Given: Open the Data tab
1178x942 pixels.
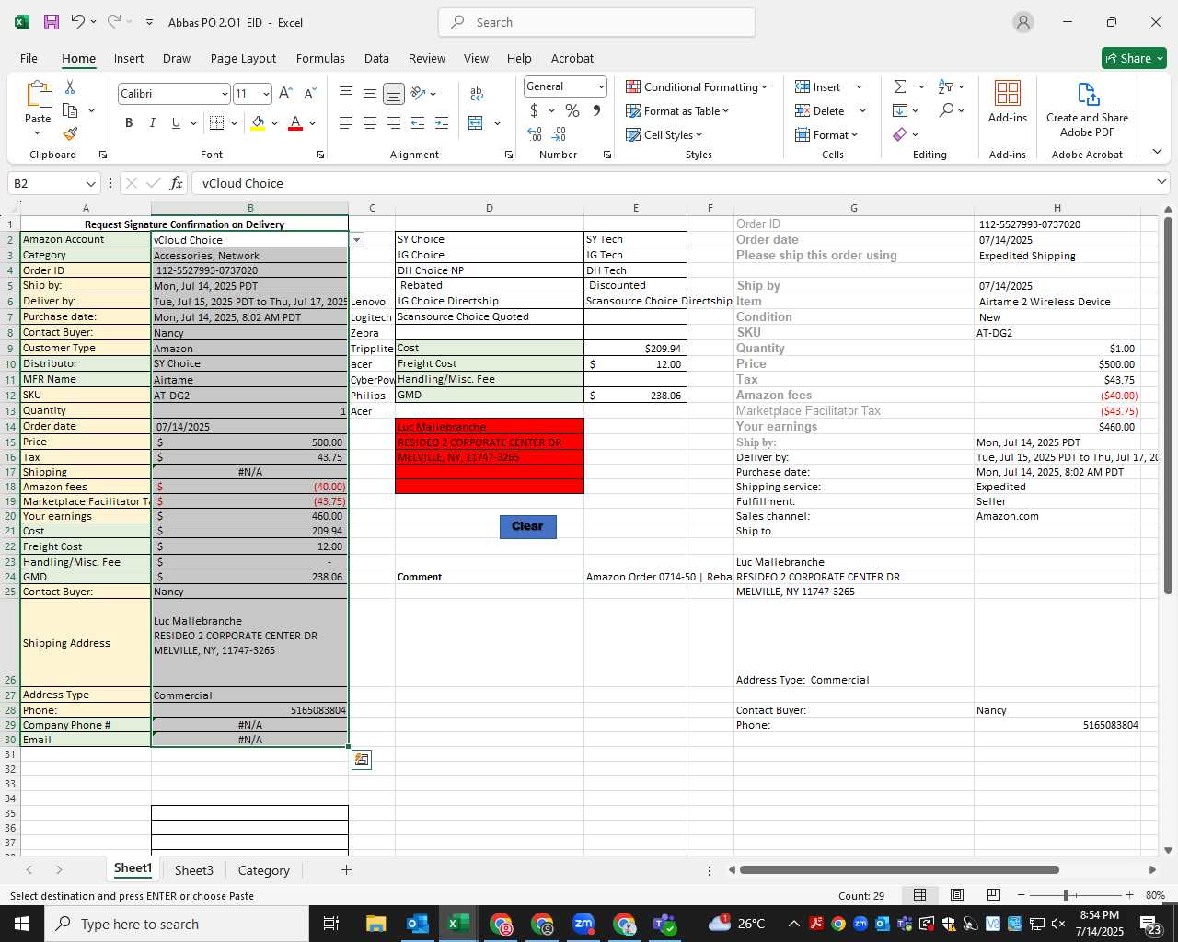Looking at the screenshot, I should pyautogui.click(x=376, y=58).
